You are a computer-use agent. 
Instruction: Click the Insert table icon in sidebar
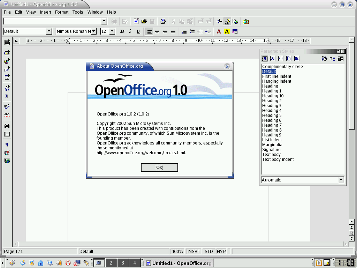7,42
